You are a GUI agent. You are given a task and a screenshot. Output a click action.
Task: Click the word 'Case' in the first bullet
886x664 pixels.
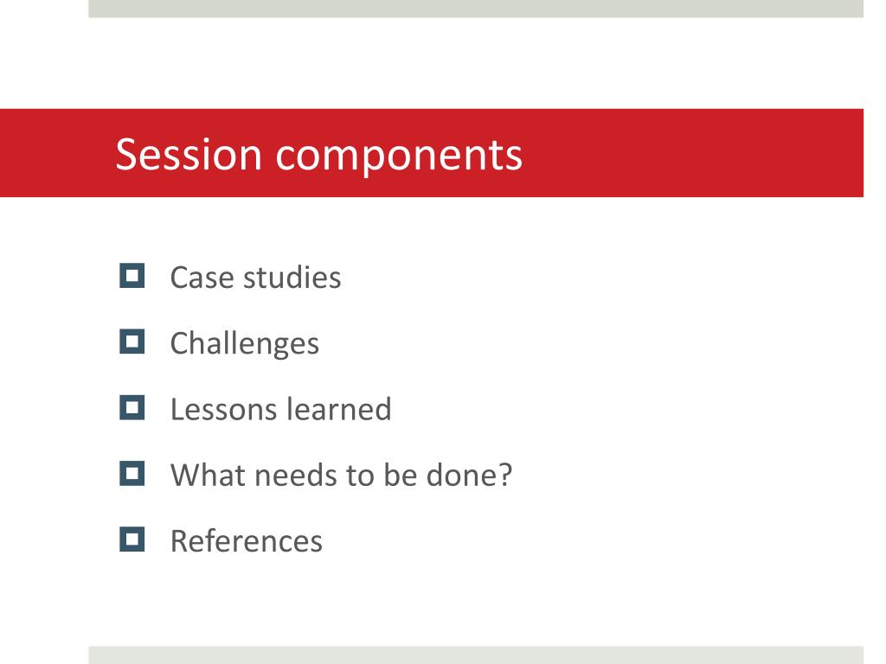pos(202,278)
